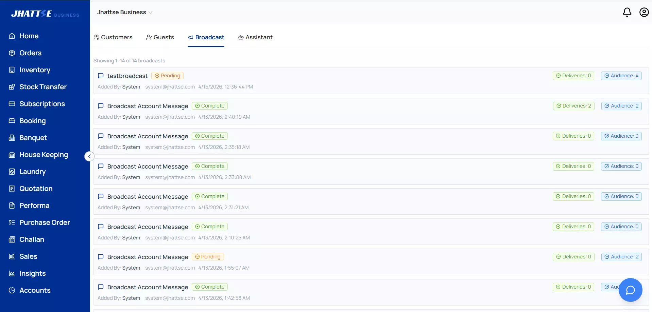Click the Home icon in sidebar
This screenshot has width=652, height=312.
12,36
